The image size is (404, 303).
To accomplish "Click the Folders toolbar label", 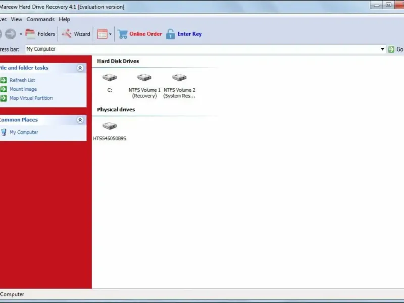I will [x=46, y=34].
